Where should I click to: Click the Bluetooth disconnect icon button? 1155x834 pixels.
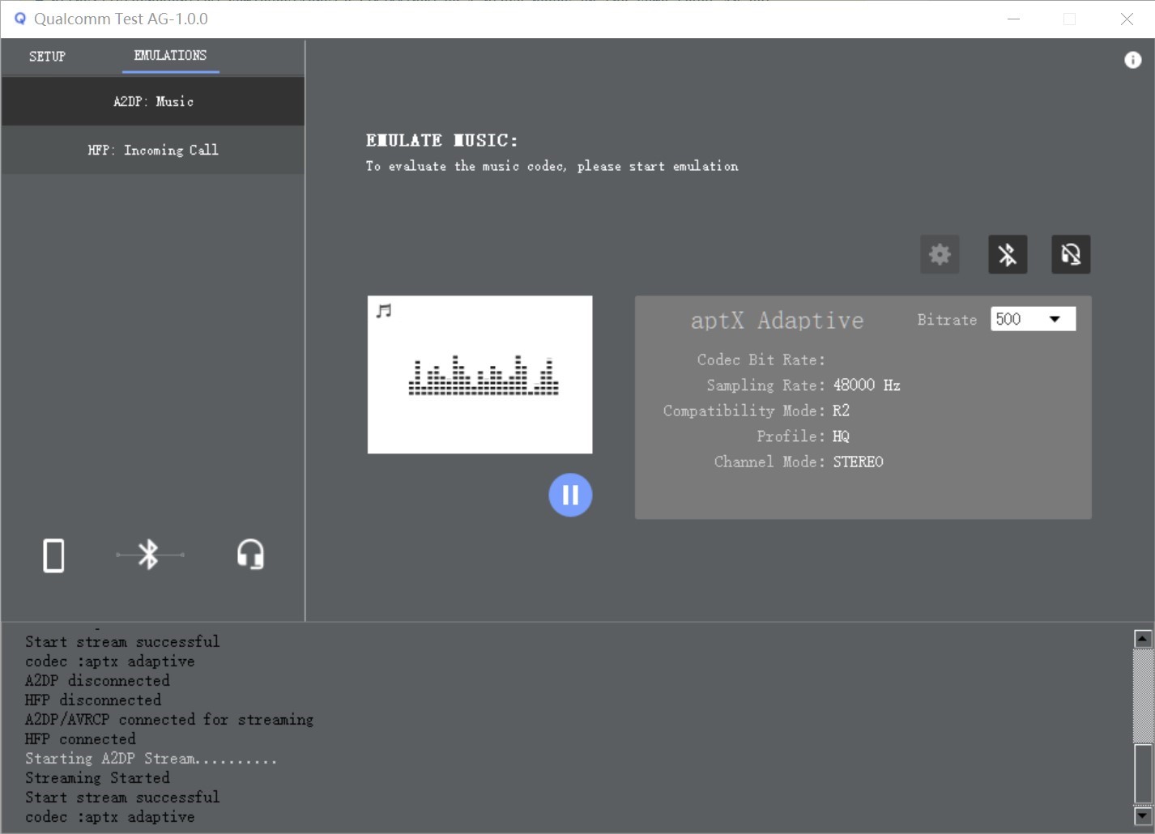[1008, 254]
